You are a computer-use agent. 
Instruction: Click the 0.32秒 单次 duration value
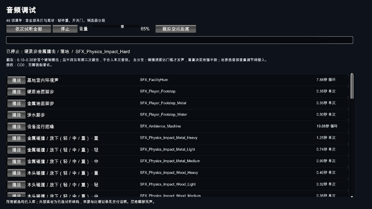tap(326, 184)
